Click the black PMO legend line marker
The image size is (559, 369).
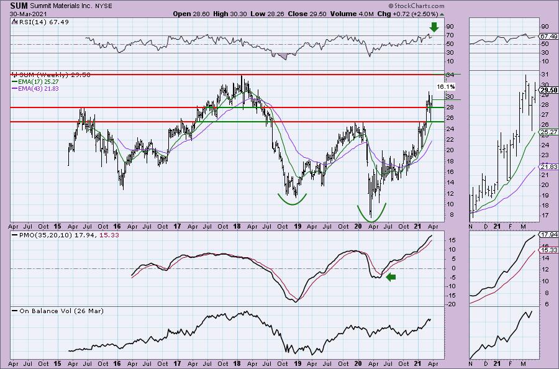click(x=15, y=235)
